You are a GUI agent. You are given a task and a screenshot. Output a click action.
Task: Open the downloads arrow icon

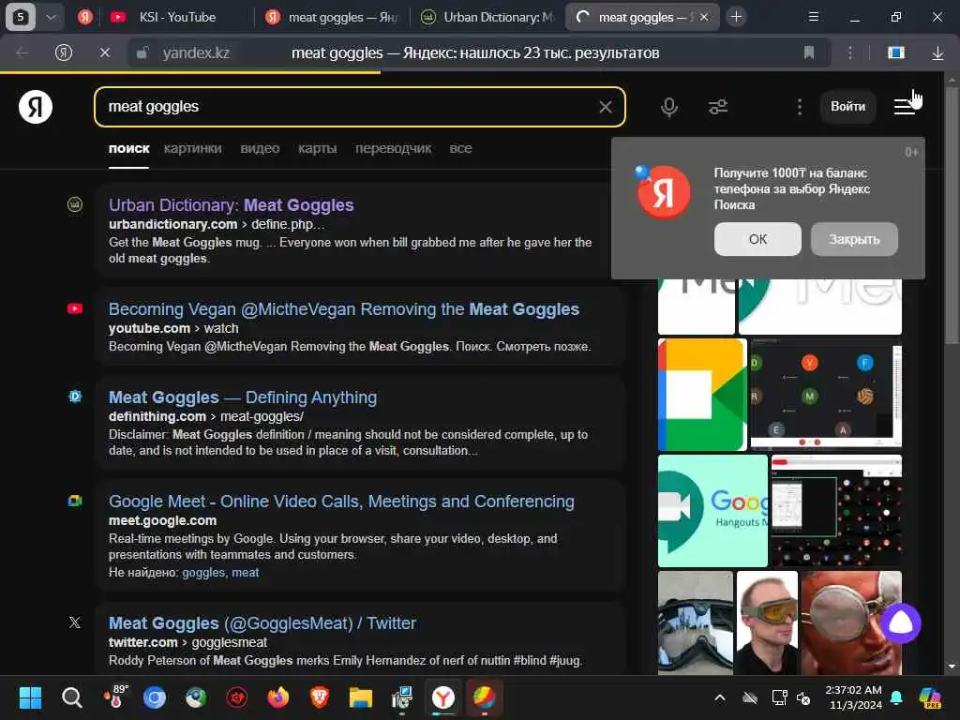[x=937, y=53]
